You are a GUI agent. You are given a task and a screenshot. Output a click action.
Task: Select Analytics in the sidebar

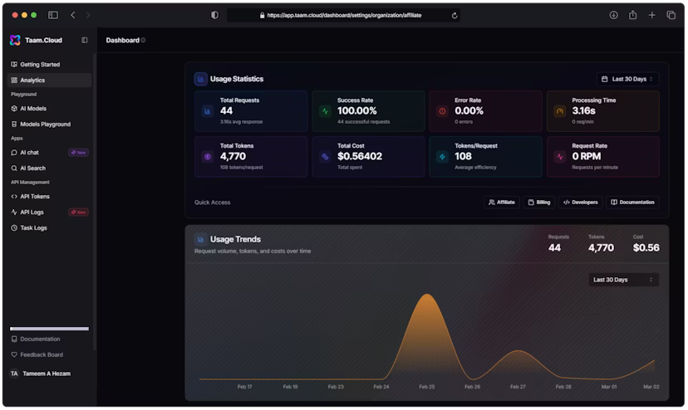point(32,81)
